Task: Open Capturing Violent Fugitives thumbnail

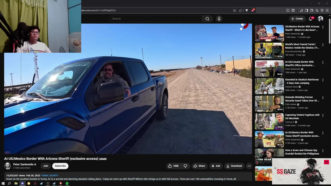Action: pos(269,121)
